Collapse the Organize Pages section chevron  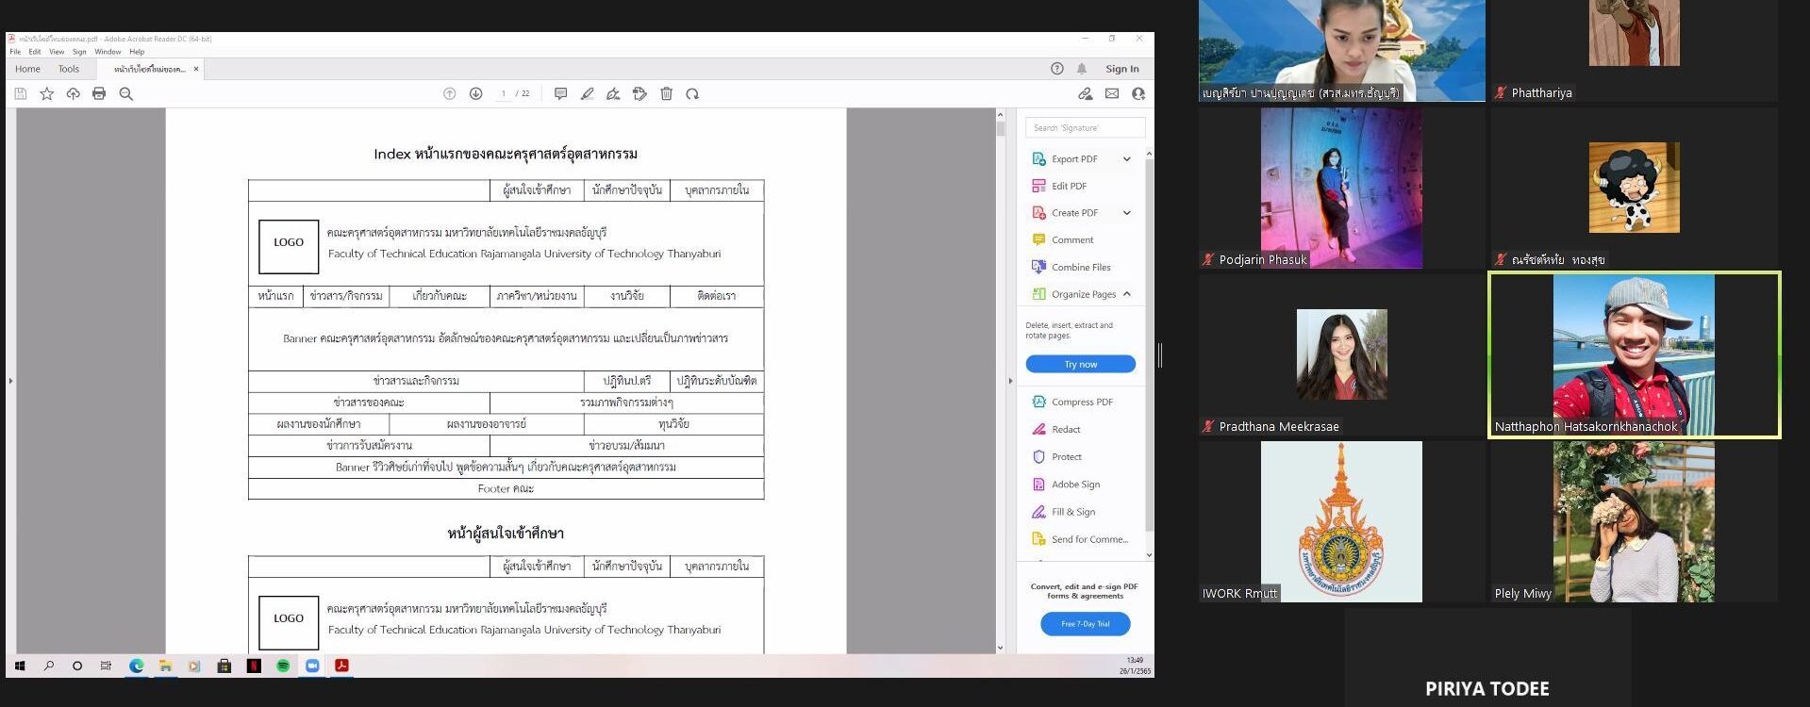[x=1126, y=294]
